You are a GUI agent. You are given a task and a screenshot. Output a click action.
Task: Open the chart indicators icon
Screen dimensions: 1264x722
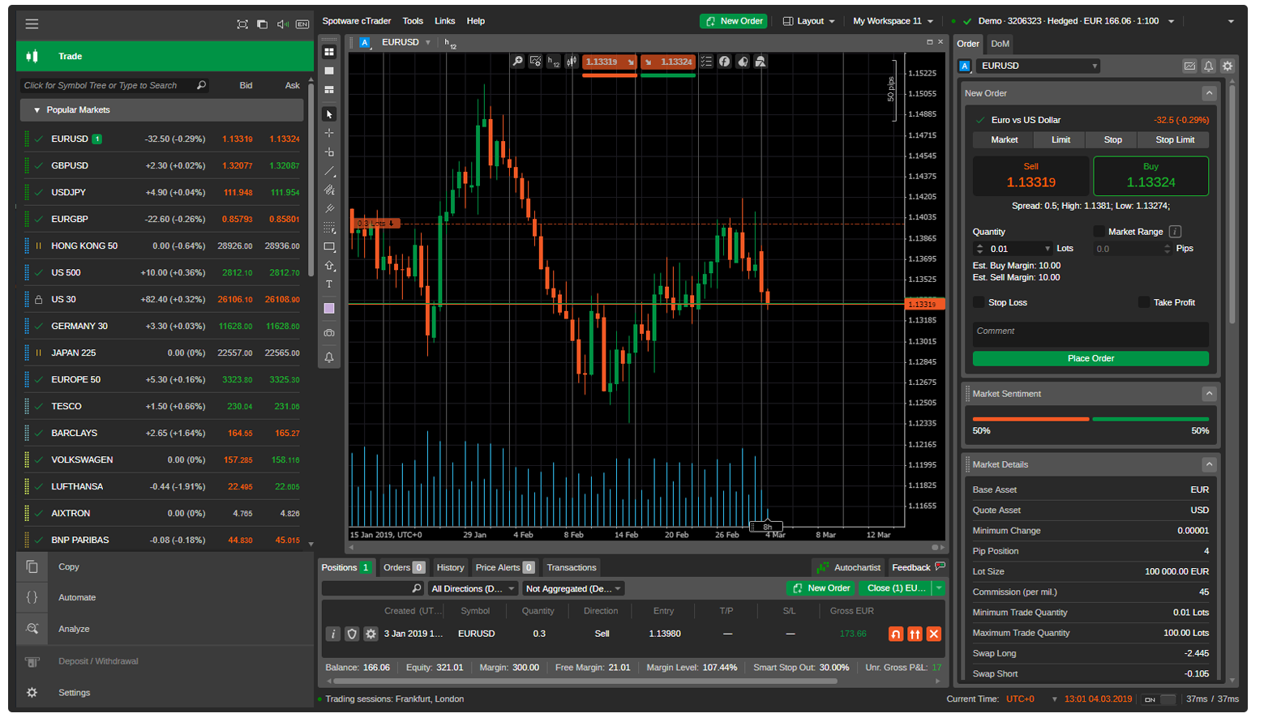click(535, 62)
